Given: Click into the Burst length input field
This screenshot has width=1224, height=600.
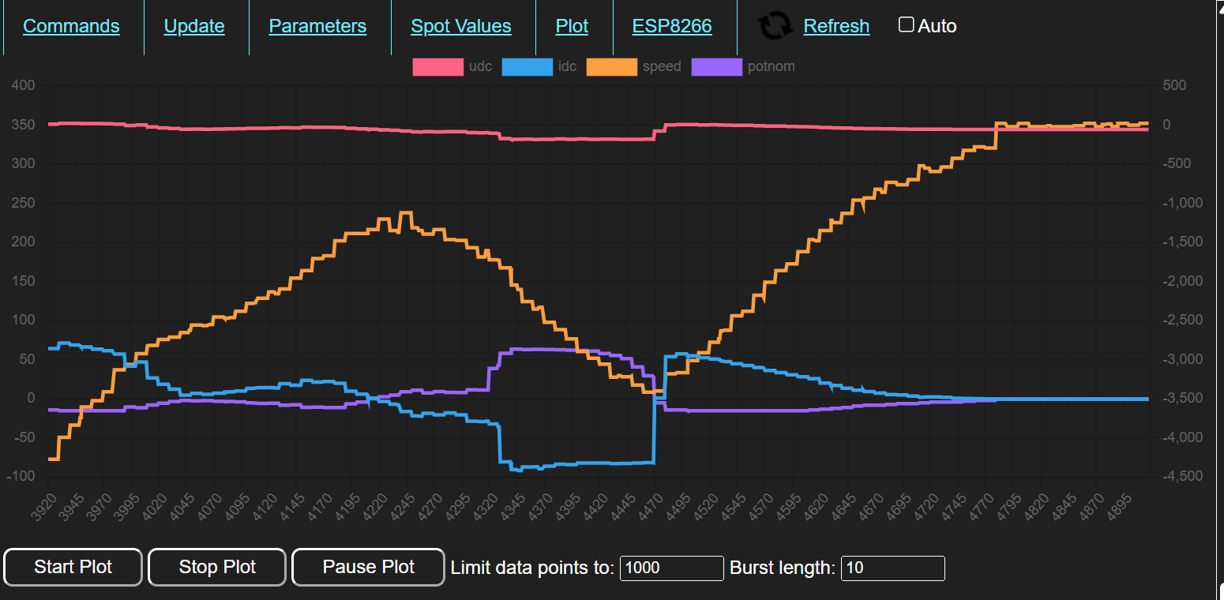Looking at the screenshot, I should [x=892, y=568].
